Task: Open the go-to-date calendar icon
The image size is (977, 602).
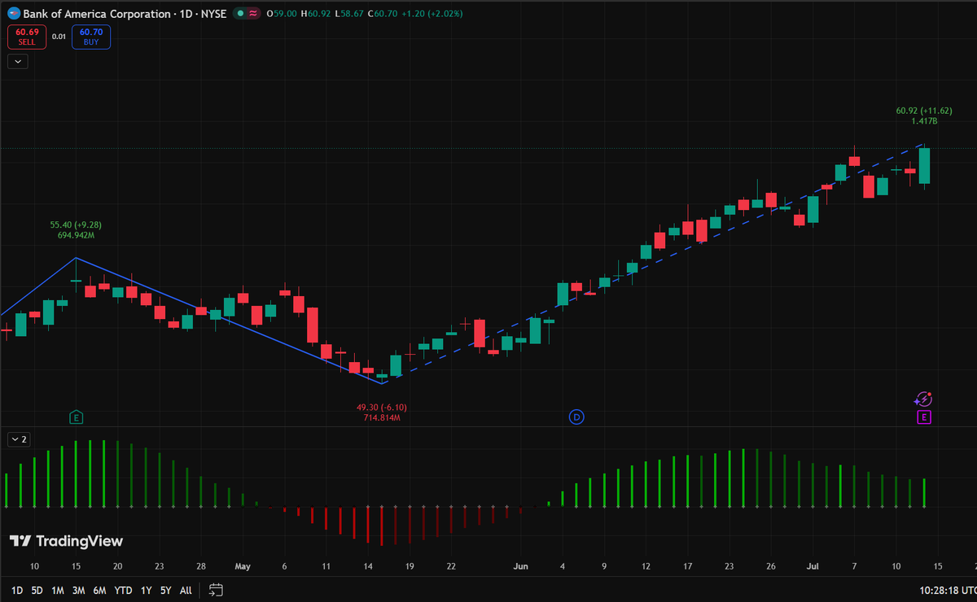Action: pos(216,590)
